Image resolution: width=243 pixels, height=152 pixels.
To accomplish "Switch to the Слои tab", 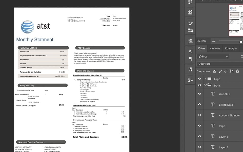I will point(201,48).
